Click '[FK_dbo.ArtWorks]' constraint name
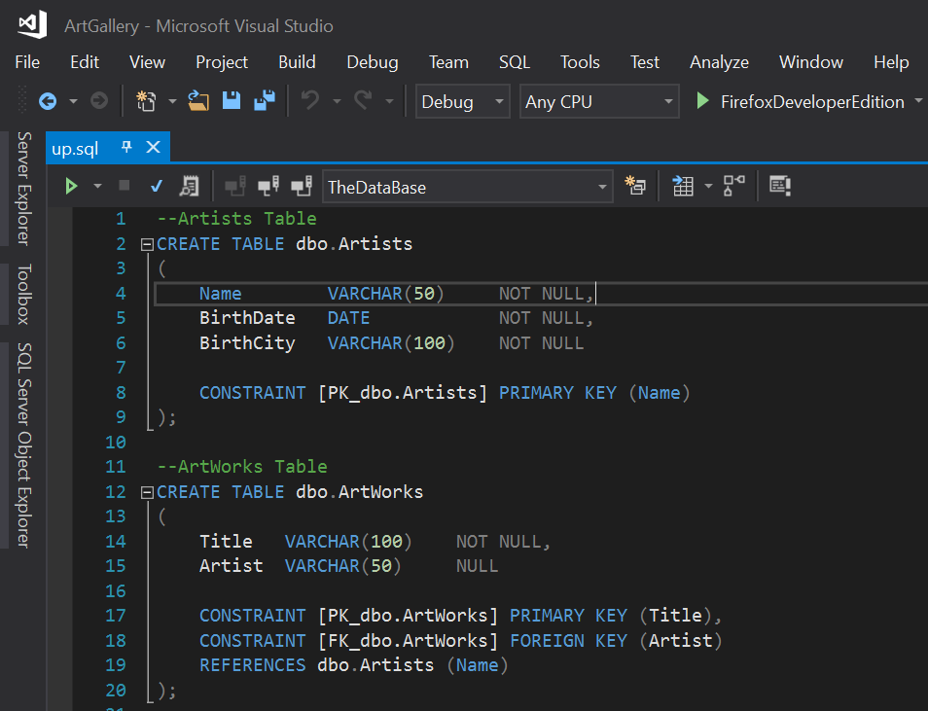928x711 pixels. click(408, 641)
